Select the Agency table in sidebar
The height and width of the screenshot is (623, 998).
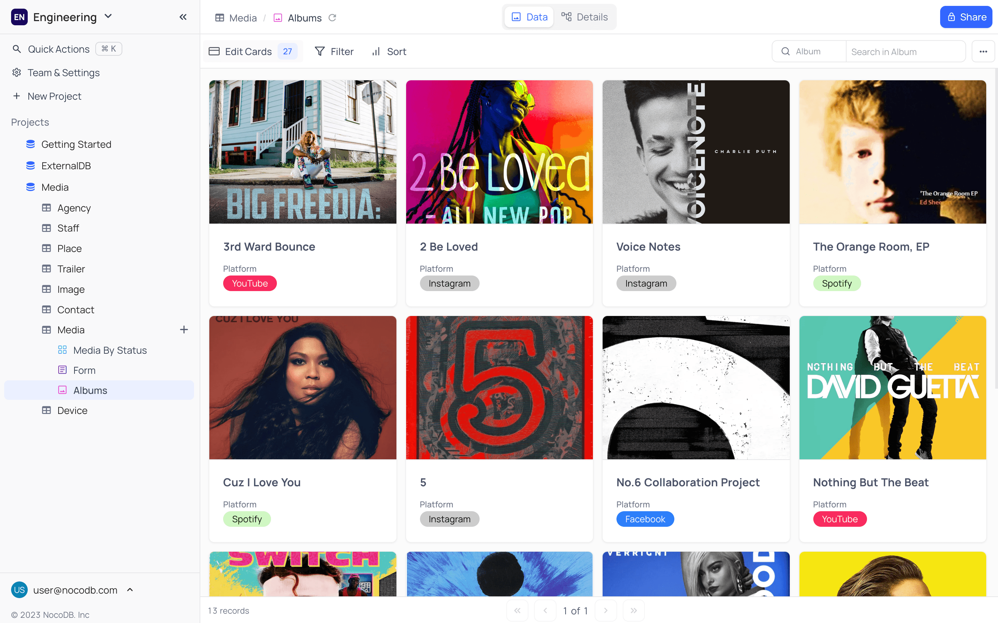point(74,208)
